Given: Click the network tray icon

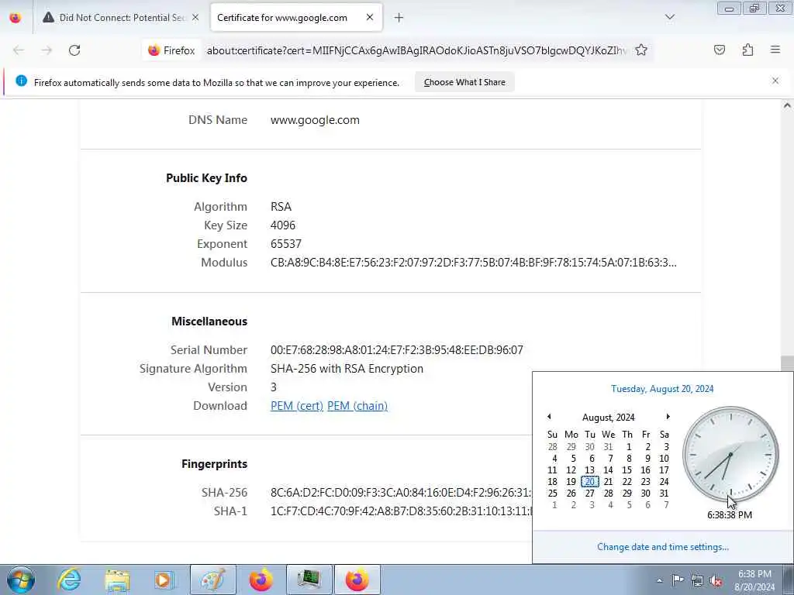Looking at the screenshot, I should click(697, 581).
